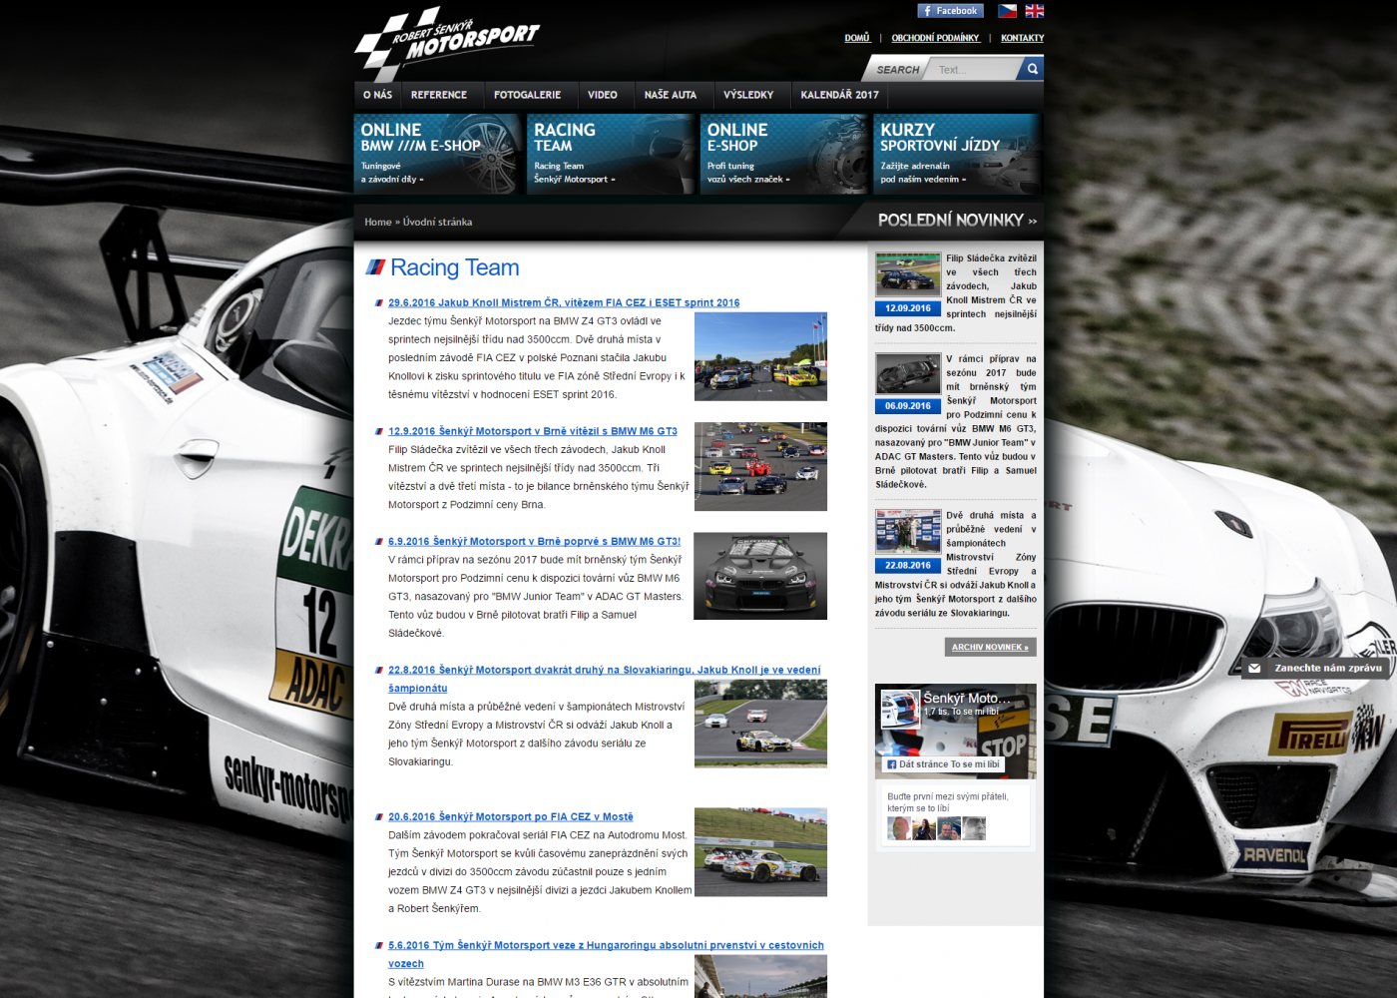Open KALENDÁŘ 2017 menu item

click(x=840, y=95)
